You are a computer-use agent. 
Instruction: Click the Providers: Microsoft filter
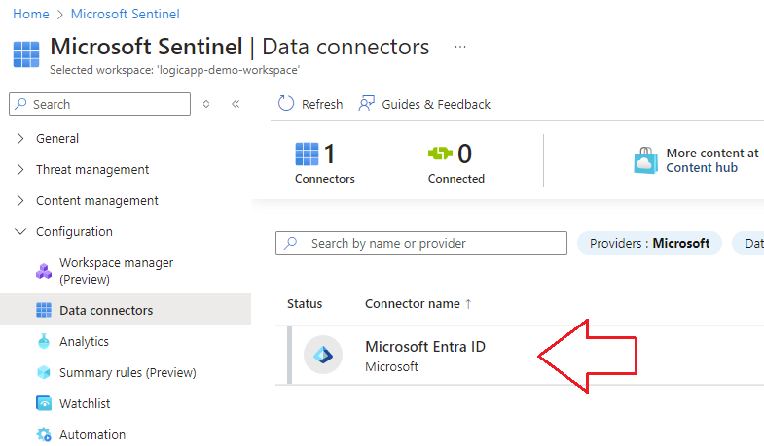649,243
